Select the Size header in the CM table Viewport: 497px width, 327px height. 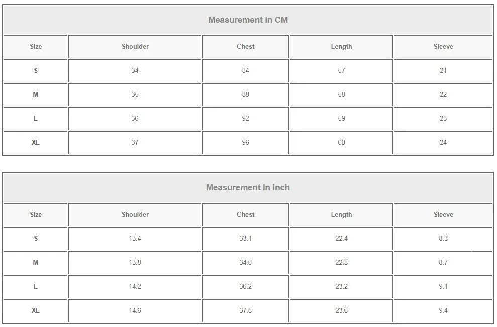tap(36, 47)
